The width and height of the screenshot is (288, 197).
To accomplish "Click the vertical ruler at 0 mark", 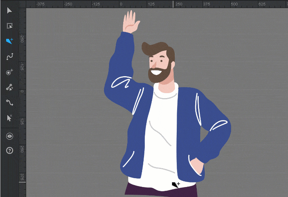I will coord(22,92).
